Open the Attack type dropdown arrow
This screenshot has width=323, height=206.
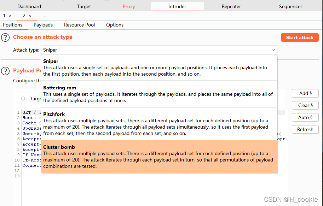tap(273, 50)
